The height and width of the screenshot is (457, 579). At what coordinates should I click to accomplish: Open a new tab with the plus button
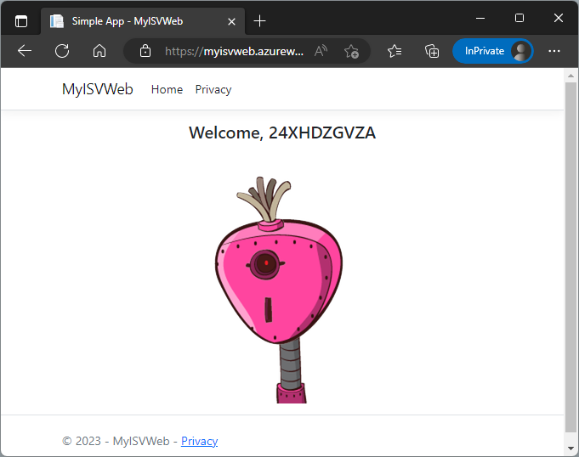[x=259, y=21]
